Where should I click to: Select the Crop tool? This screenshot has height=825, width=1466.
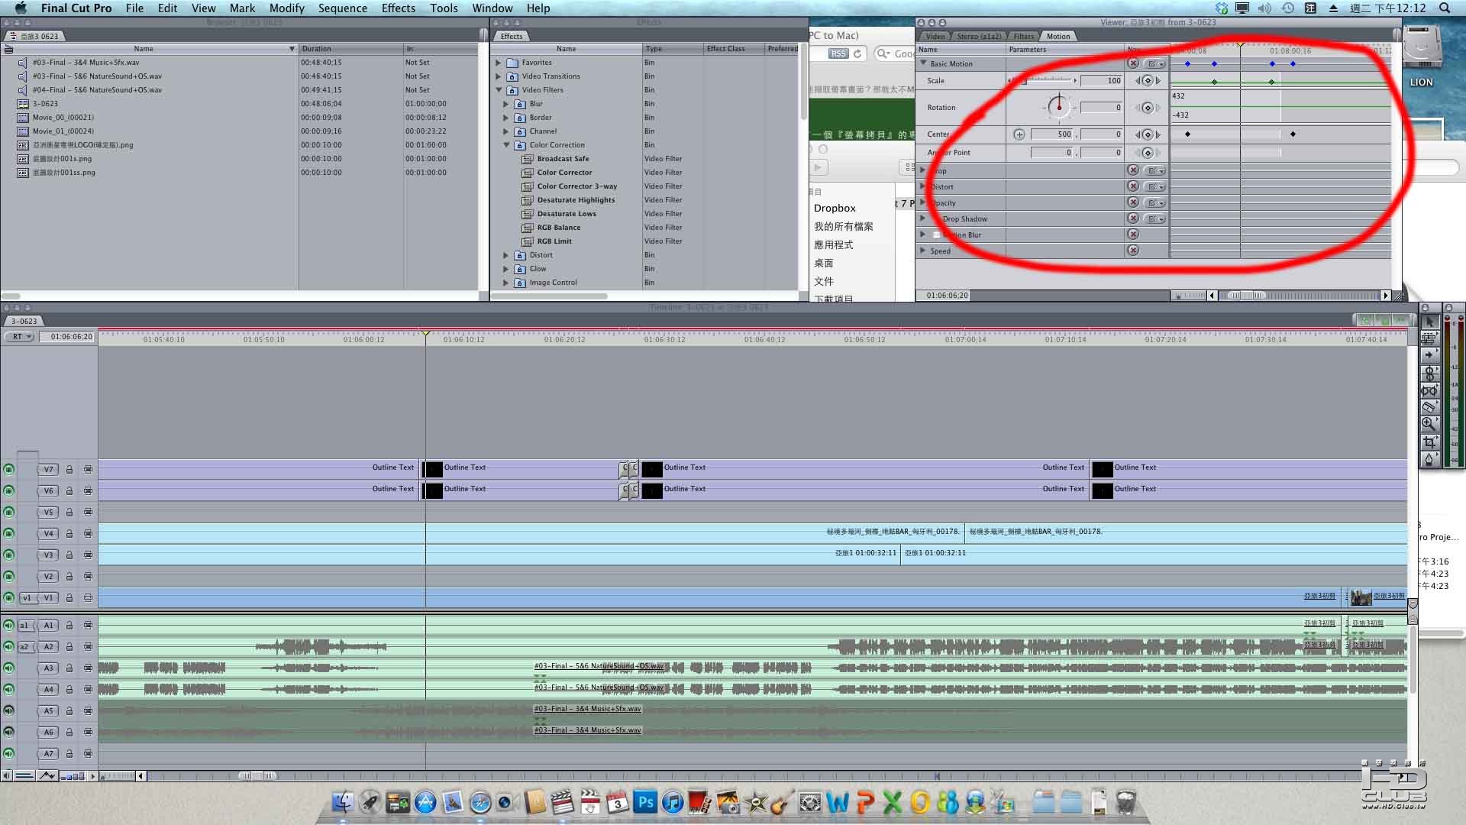point(1429,442)
